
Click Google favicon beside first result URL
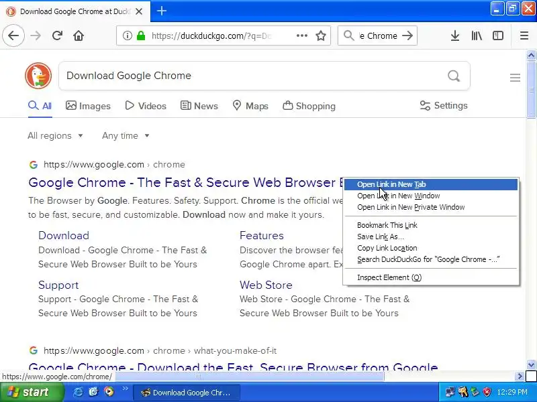[x=33, y=165]
